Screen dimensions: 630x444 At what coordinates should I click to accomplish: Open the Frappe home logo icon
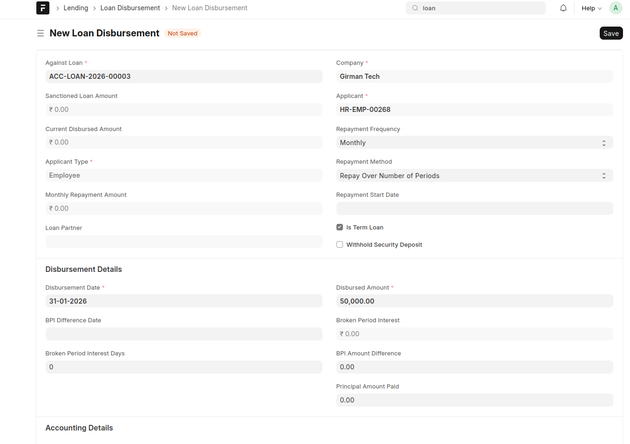(43, 8)
